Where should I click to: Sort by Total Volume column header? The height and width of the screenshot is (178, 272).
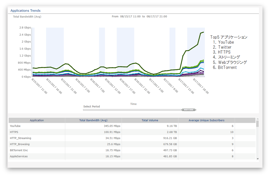click(x=150, y=120)
